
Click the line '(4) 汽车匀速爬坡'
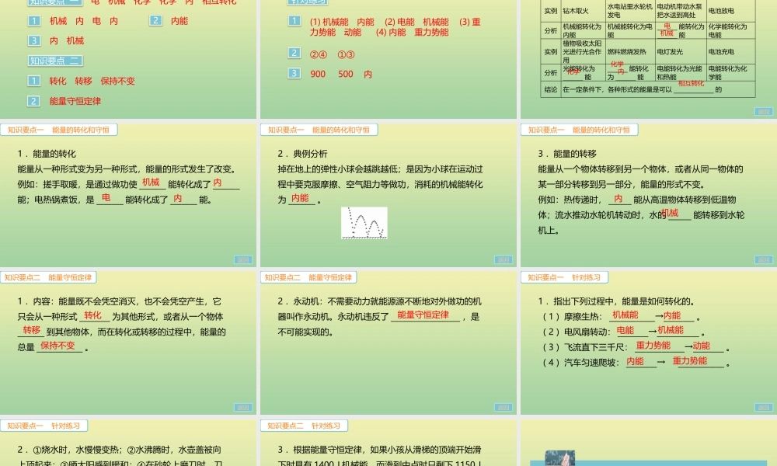[x=636, y=362]
